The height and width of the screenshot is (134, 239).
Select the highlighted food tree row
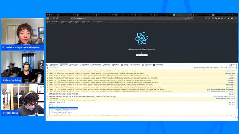(x=63, y=108)
